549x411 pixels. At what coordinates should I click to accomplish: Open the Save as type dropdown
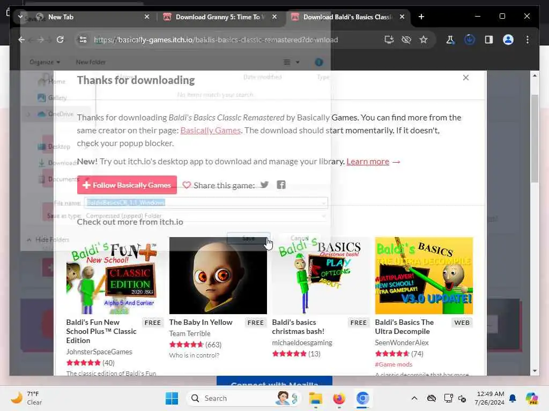pos(206,216)
